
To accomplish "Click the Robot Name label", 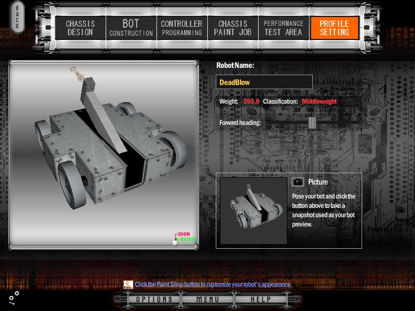I will coord(235,65).
